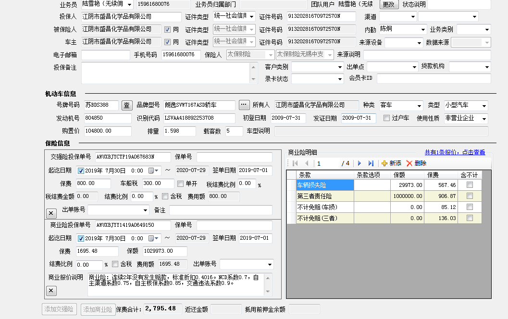Add a new clause with 新添

point(391,163)
